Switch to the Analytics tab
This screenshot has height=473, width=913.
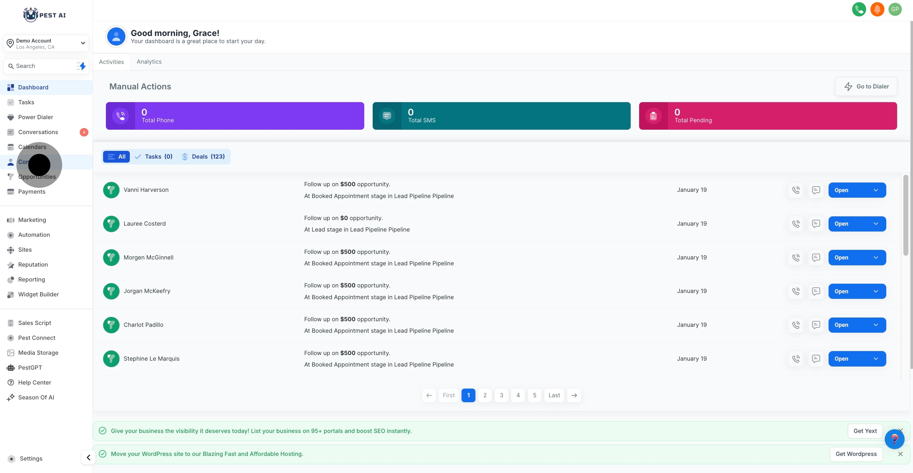[149, 62]
